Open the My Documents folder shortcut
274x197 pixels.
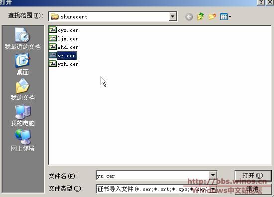(22, 90)
